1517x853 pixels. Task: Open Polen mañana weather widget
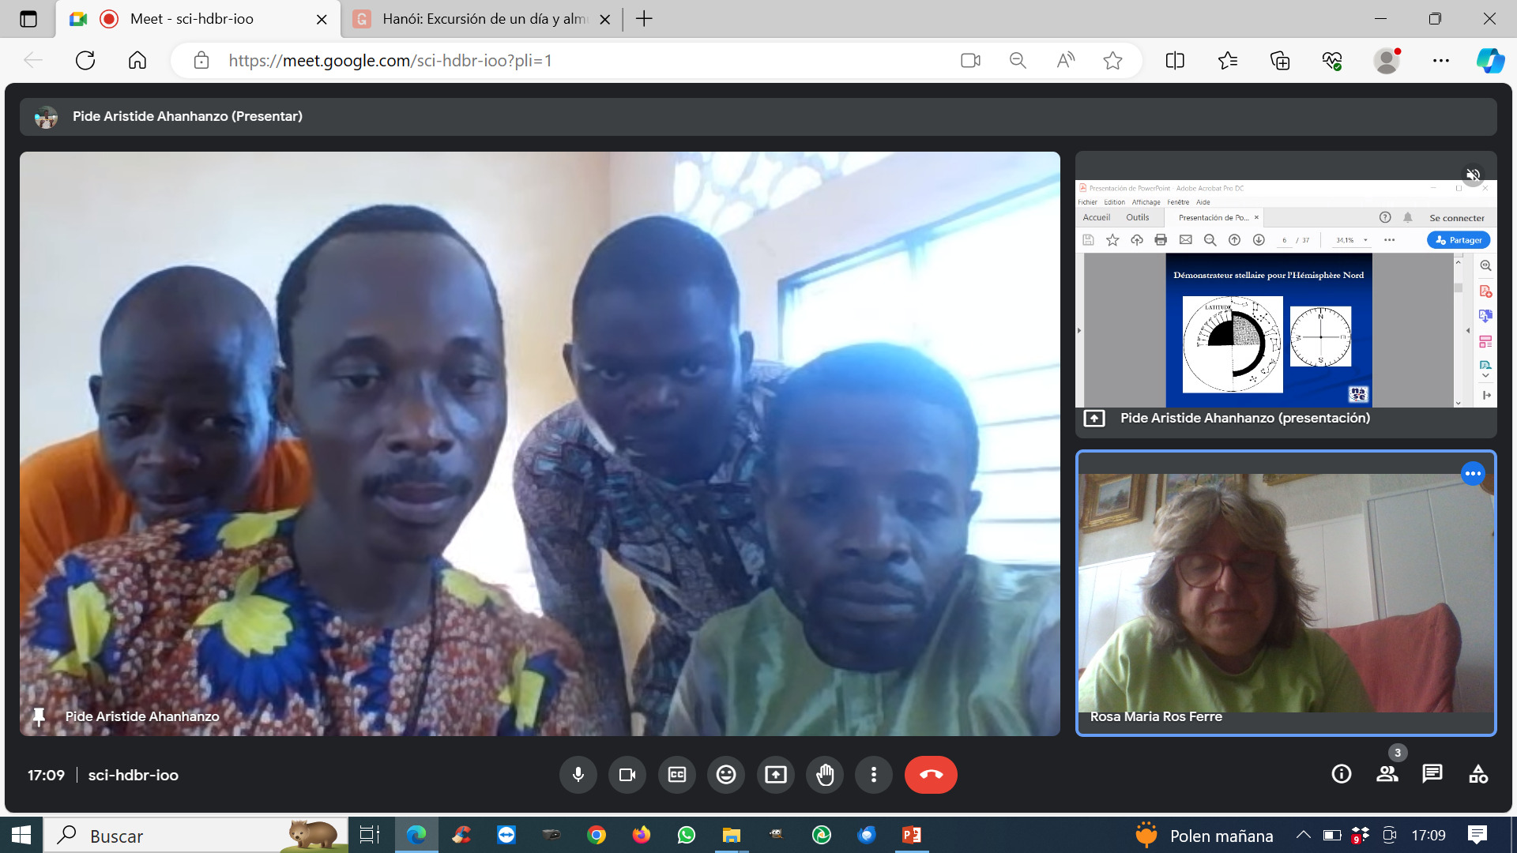[x=1205, y=836]
